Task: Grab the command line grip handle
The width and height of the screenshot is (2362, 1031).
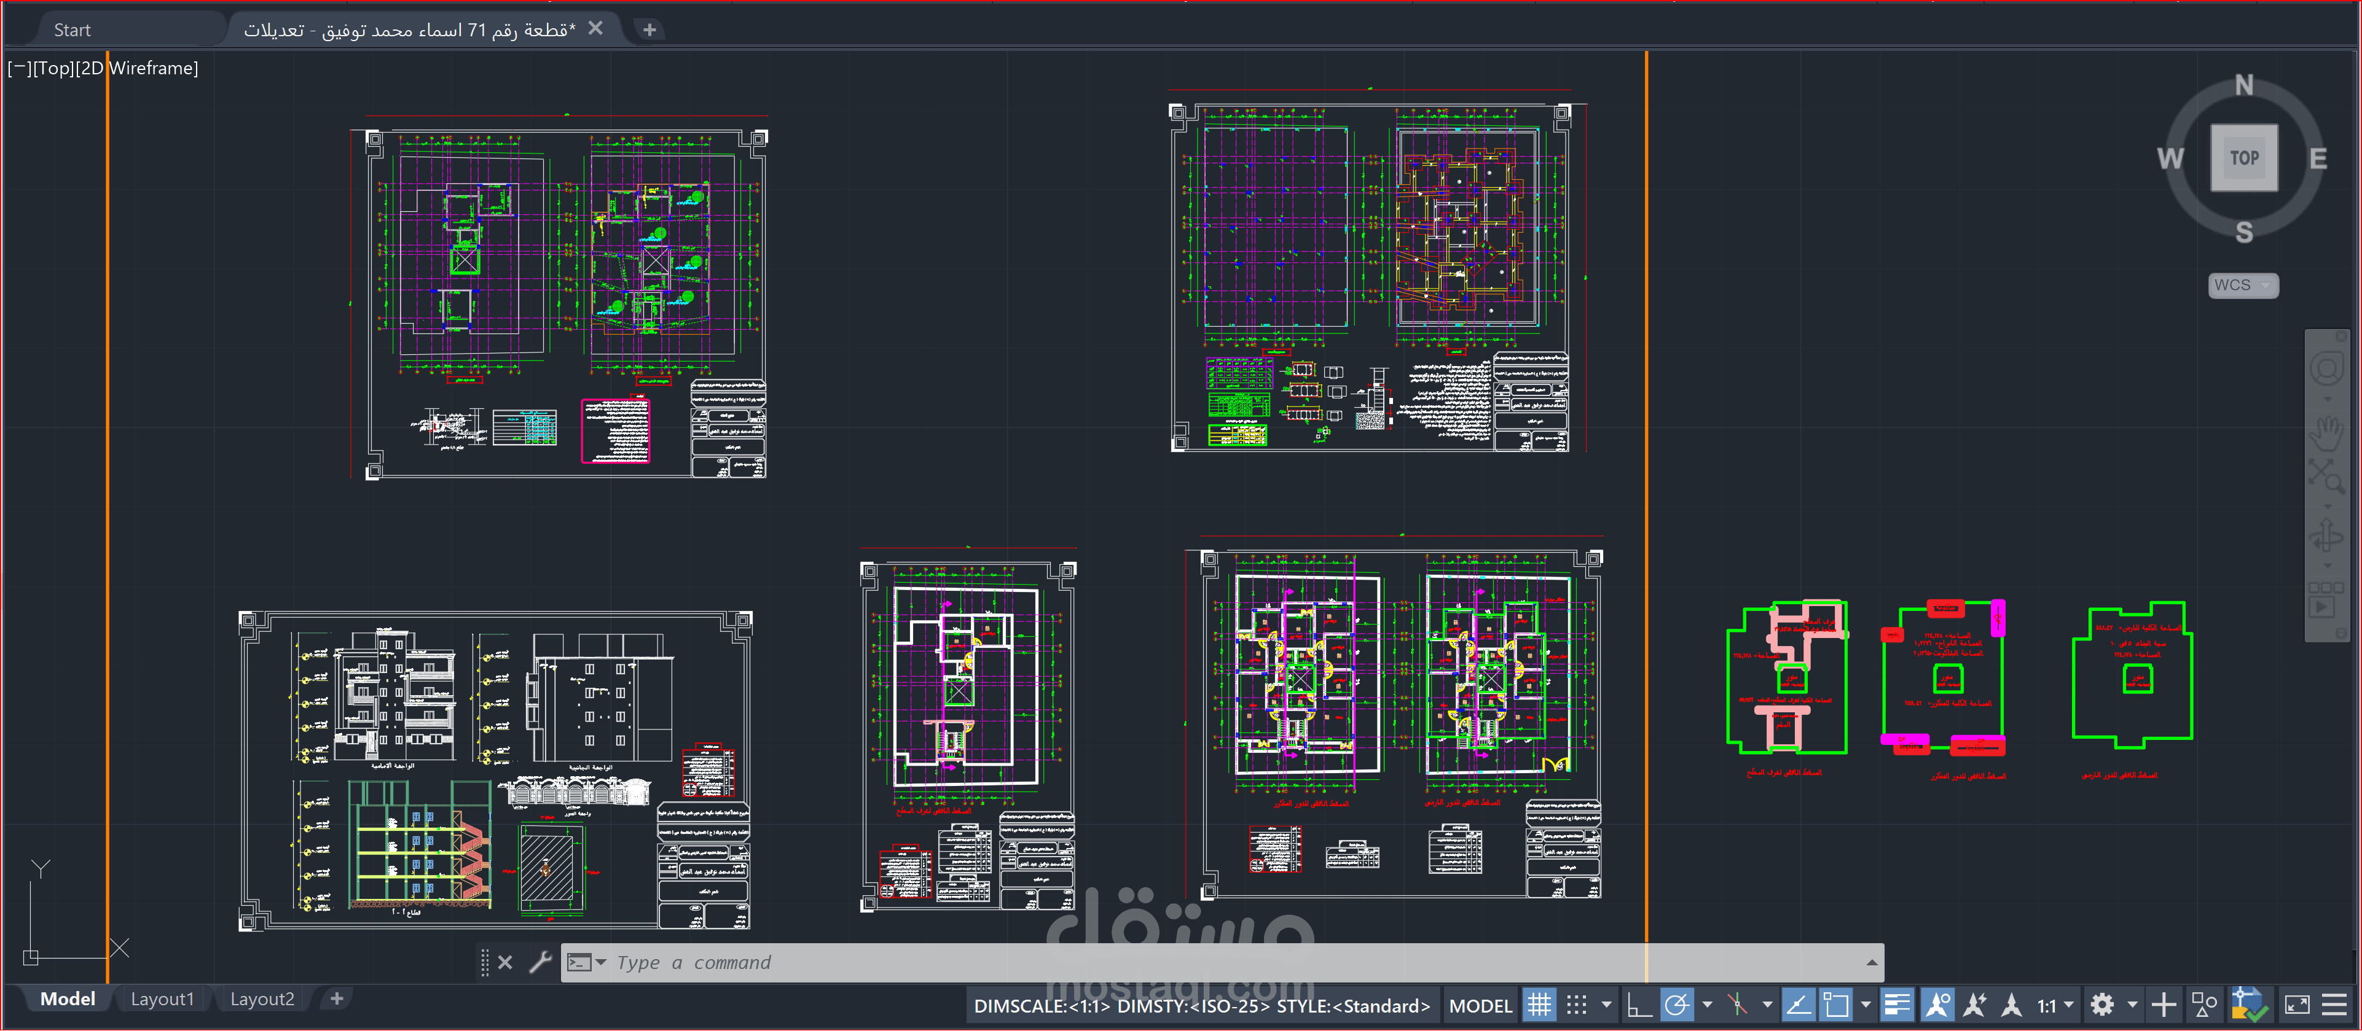Action: [x=485, y=962]
